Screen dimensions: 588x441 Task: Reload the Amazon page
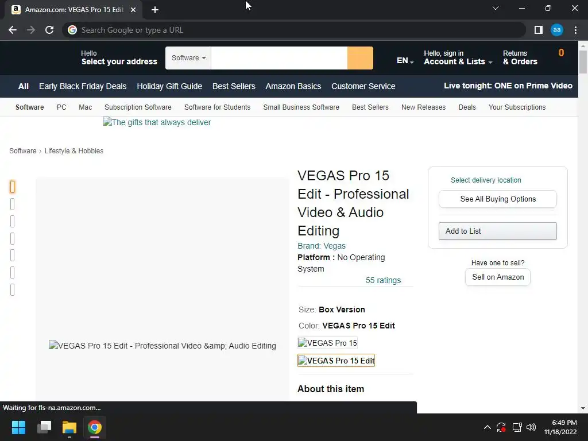pos(49,30)
